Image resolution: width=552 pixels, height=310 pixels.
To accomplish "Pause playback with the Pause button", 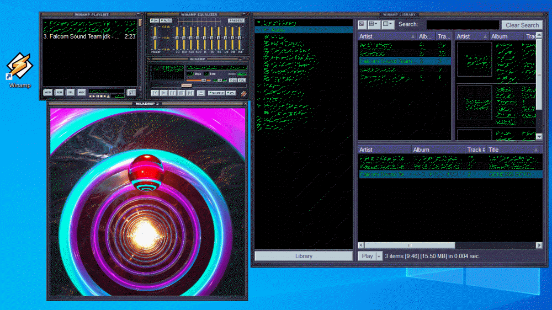I will [172, 93].
